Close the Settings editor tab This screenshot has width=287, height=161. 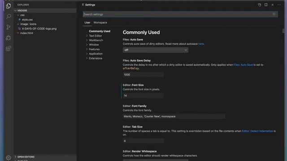pos(272,5)
